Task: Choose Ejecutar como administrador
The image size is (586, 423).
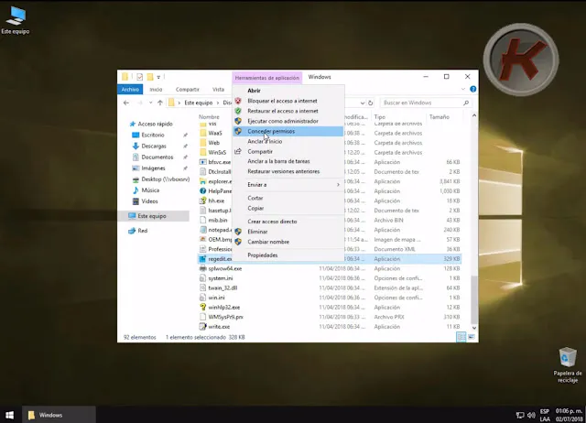Action: 283,121
